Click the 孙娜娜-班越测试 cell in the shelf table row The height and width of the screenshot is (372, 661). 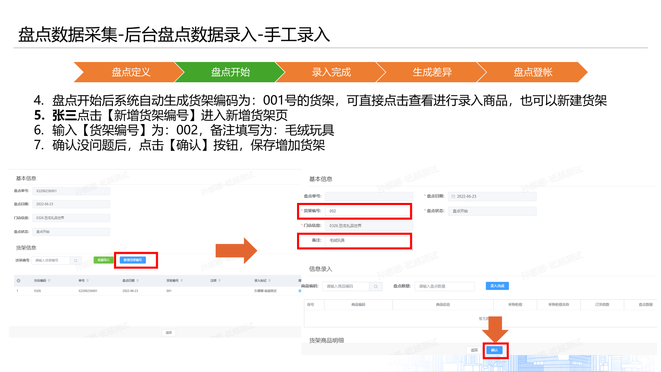coord(265,291)
